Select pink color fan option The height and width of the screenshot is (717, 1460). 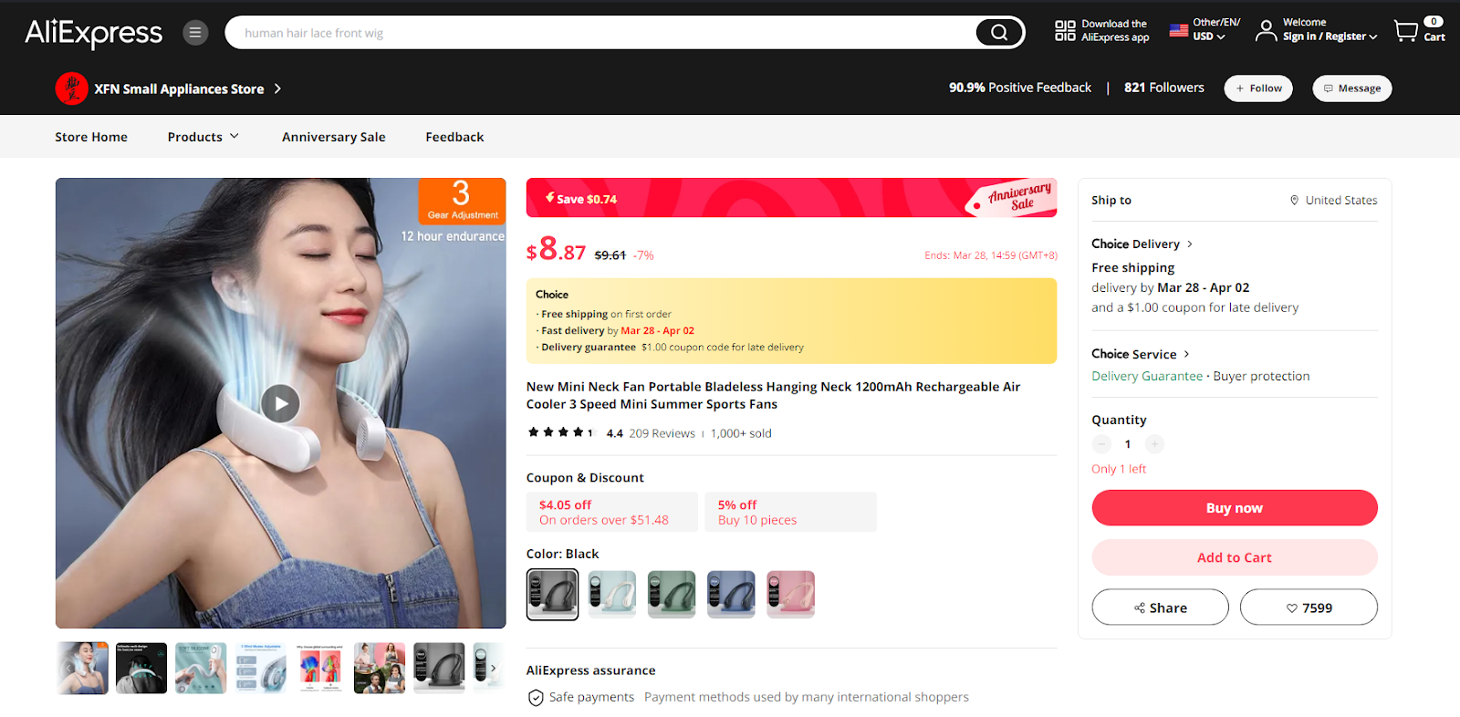(x=790, y=595)
